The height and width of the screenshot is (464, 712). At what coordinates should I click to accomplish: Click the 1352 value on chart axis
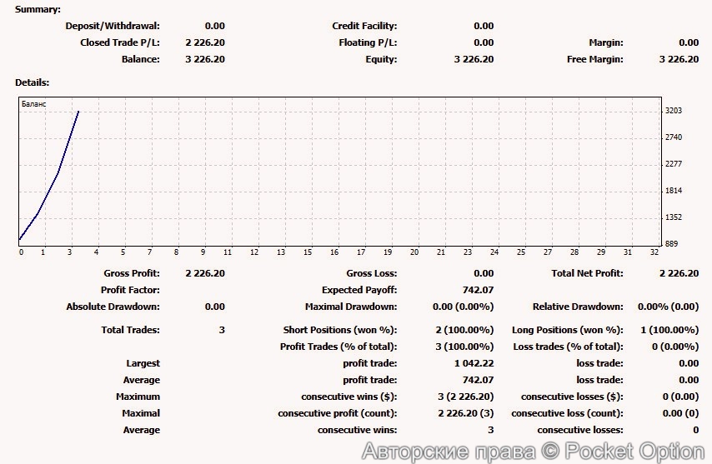tap(674, 217)
